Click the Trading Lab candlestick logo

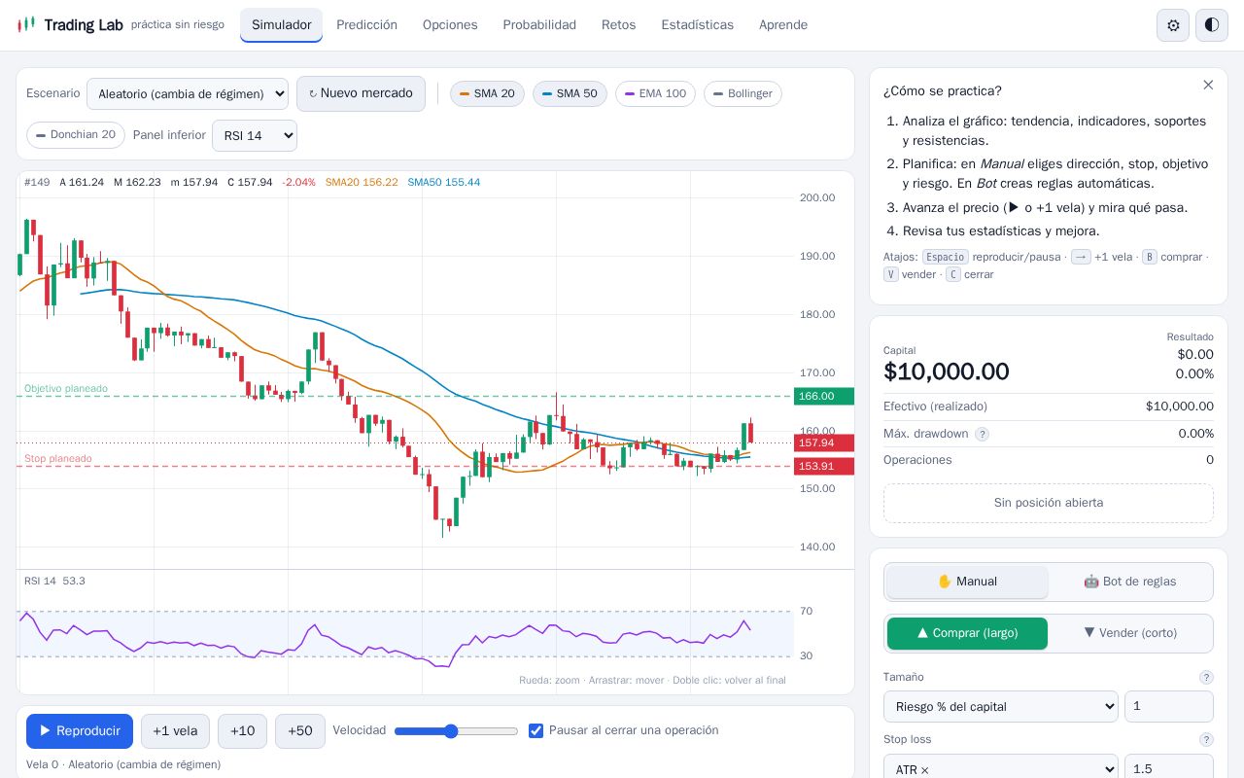26,24
